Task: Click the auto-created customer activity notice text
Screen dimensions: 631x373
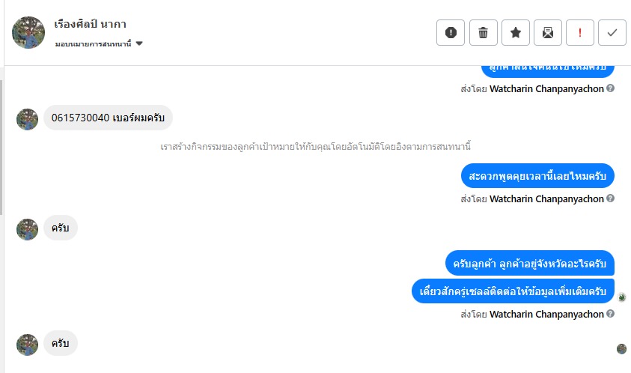Action: pos(315,146)
